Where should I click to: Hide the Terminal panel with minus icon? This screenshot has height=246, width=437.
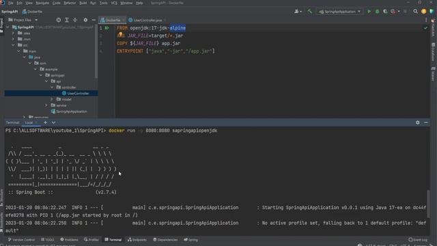(426, 122)
